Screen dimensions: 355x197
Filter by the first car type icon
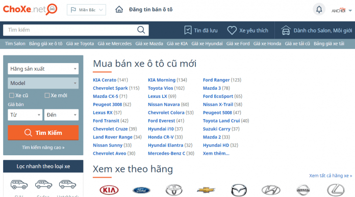[19, 184]
